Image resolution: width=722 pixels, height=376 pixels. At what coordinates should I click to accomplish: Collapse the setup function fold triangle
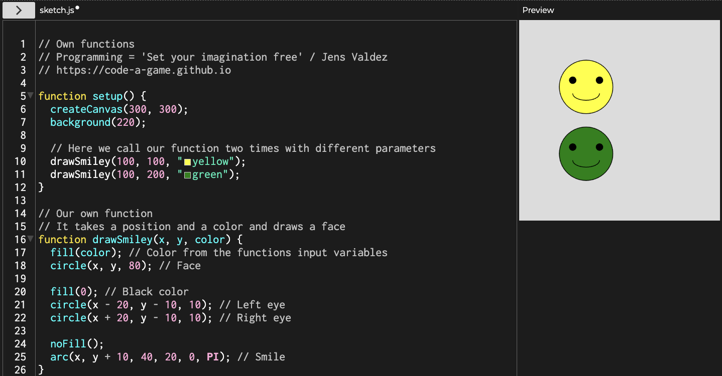coord(30,95)
